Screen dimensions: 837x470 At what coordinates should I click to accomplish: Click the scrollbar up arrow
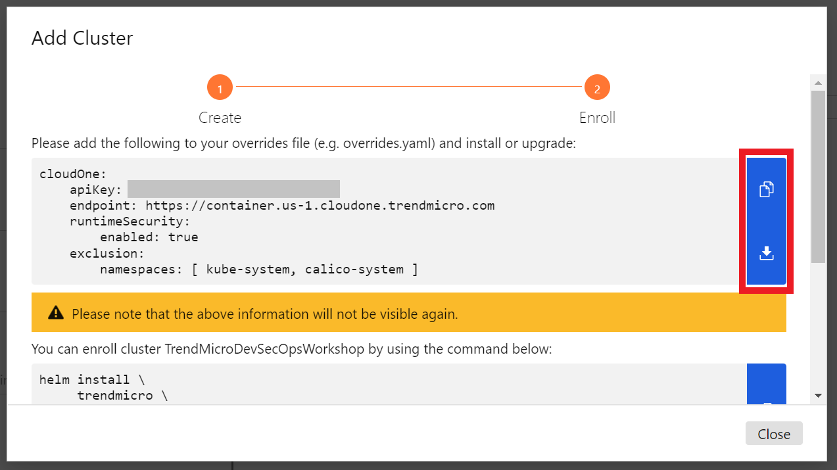pyautogui.click(x=818, y=83)
